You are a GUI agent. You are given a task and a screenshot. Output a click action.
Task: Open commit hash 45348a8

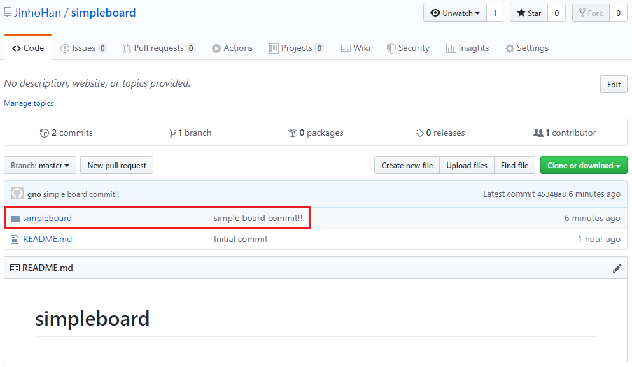pyautogui.click(x=551, y=194)
